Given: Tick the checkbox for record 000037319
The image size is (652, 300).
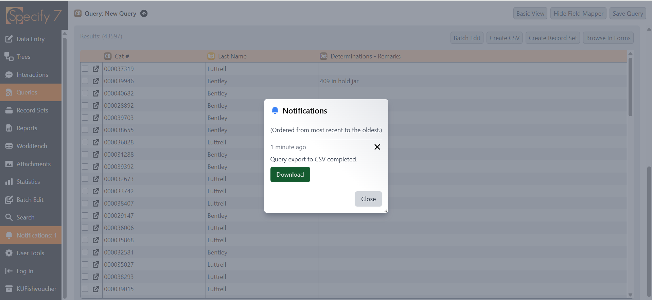Looking at the screenshot, I should [x=85, y=69].
